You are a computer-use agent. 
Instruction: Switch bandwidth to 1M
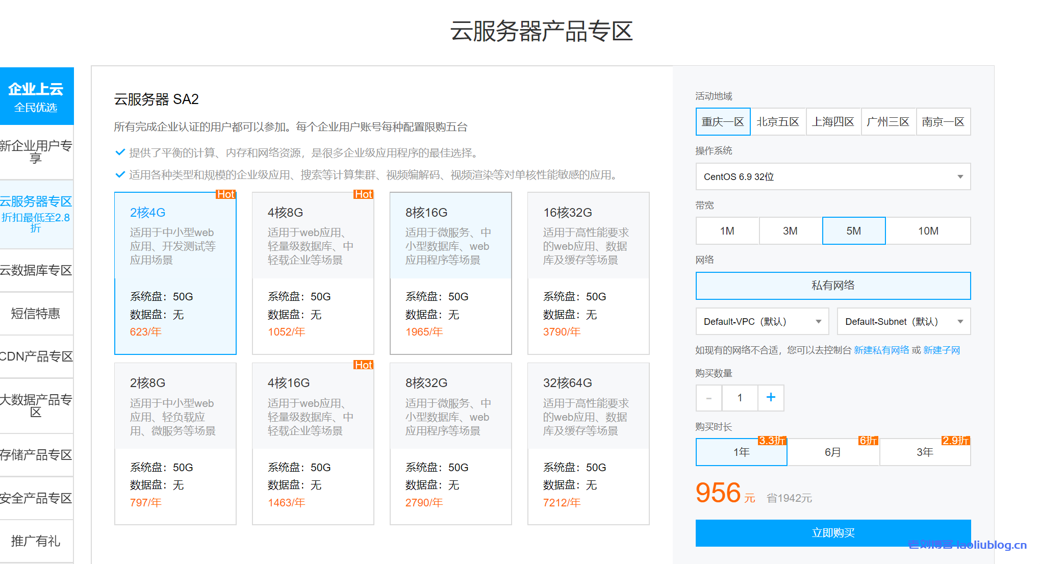tap(727, 230)
